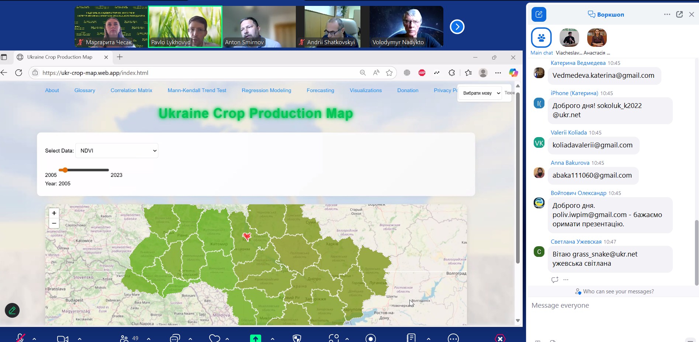Close the Ukraine Crop Production Map tab
Screen dimensions: 699x342
pyautogui.click(x=106, y=57)
